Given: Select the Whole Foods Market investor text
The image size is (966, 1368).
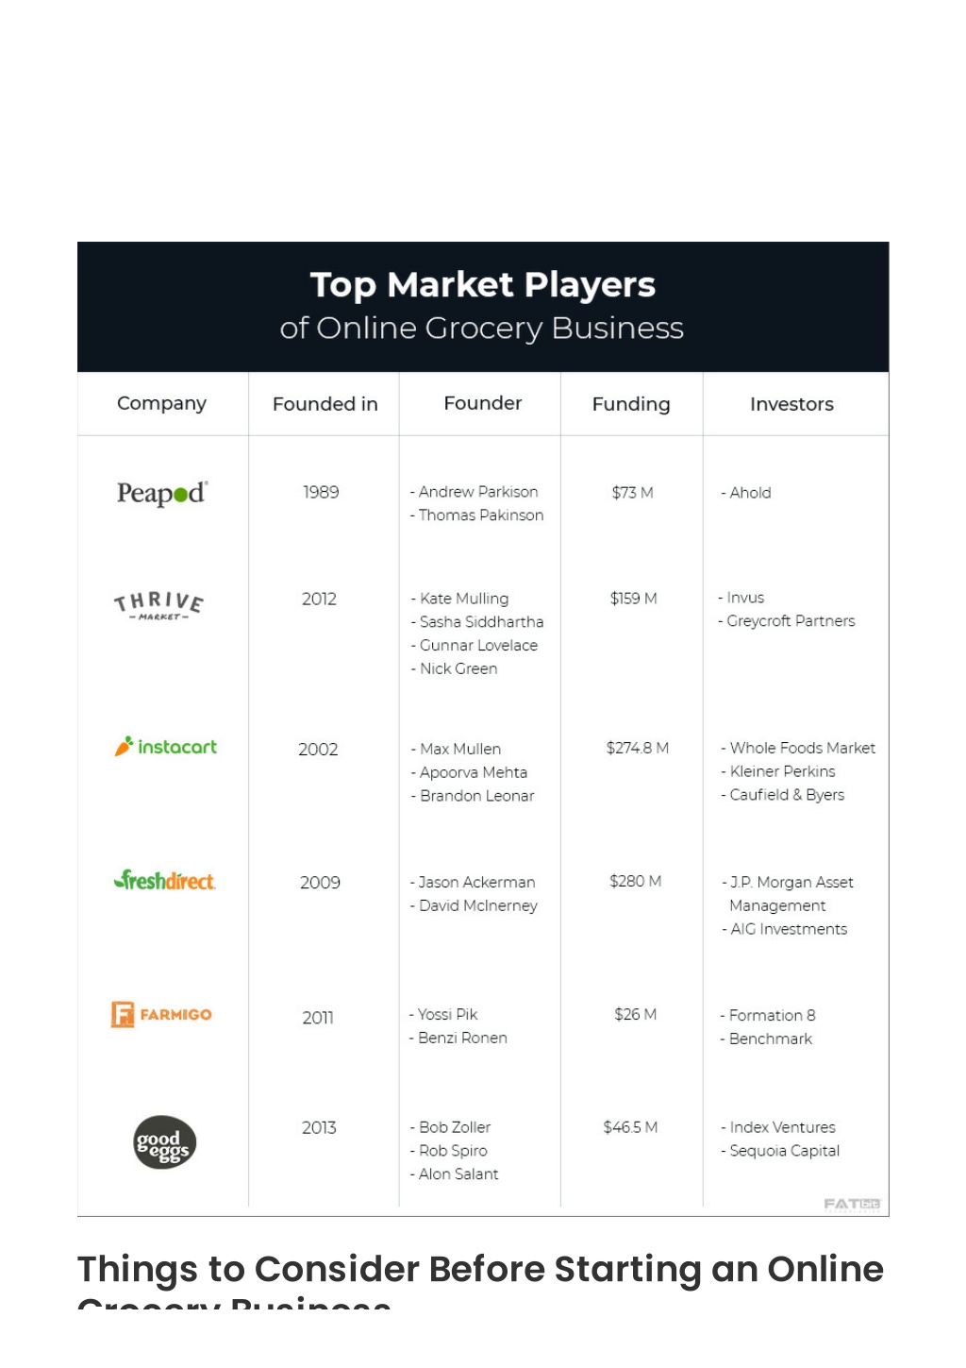Looking at the screenshot, I should [803, 748].
